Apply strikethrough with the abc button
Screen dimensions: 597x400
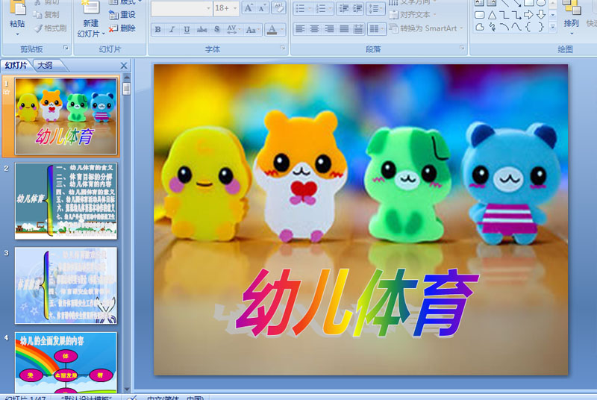point(201,29)
